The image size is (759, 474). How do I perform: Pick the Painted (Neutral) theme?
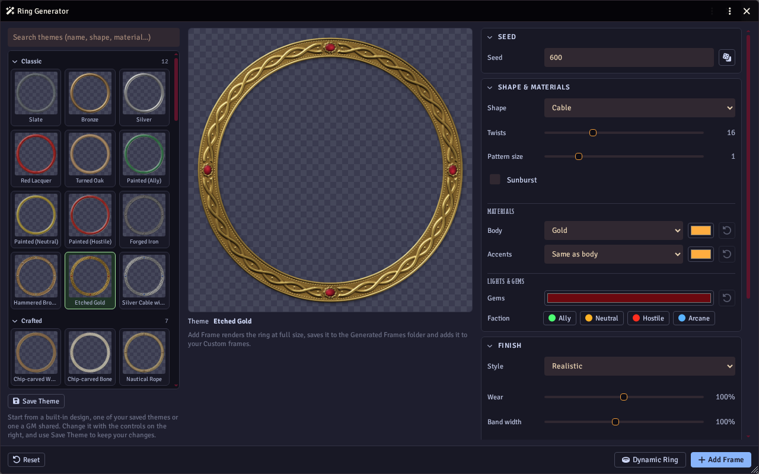click(x=36, y=219)
